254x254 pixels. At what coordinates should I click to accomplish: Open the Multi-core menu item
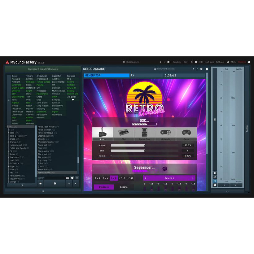[x=209, y=62]
